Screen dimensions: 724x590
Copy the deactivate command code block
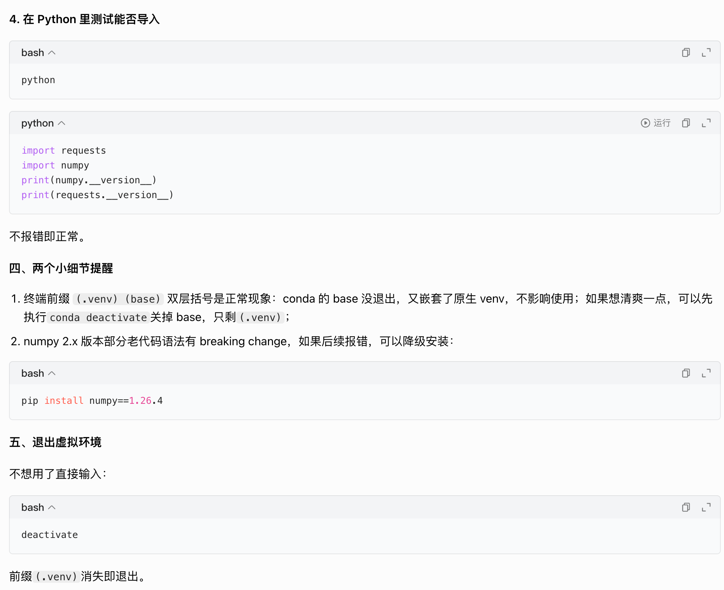[686, 508]
